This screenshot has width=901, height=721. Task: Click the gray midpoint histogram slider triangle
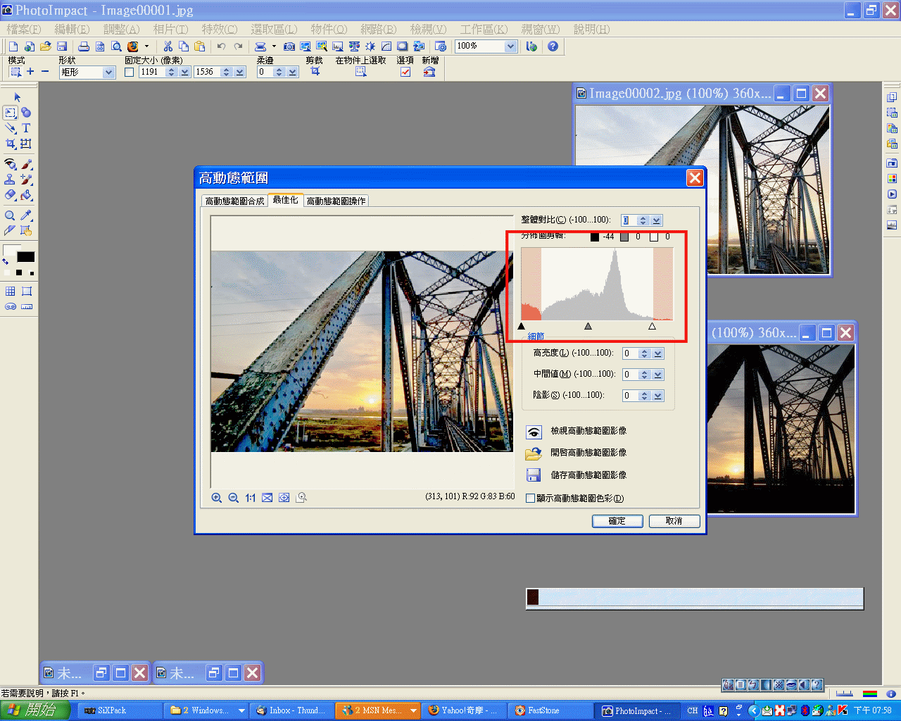[588, 326]
